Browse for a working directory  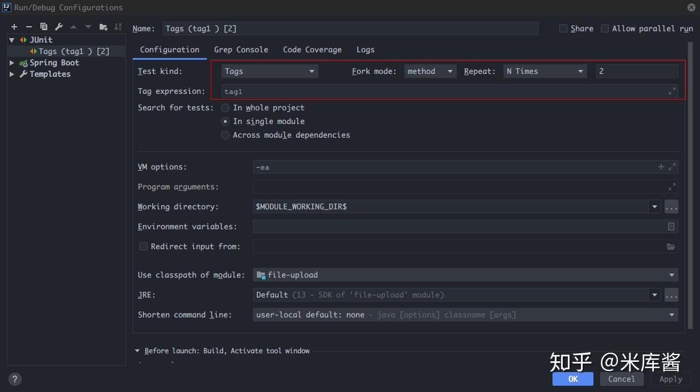pyautogui.click(x=671, y=207)
